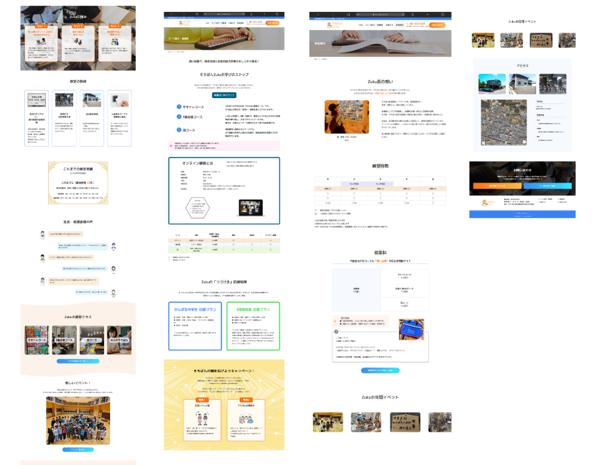Open the きそトレコース class thumbnail
595x465 pixels.
click(37, 339)
